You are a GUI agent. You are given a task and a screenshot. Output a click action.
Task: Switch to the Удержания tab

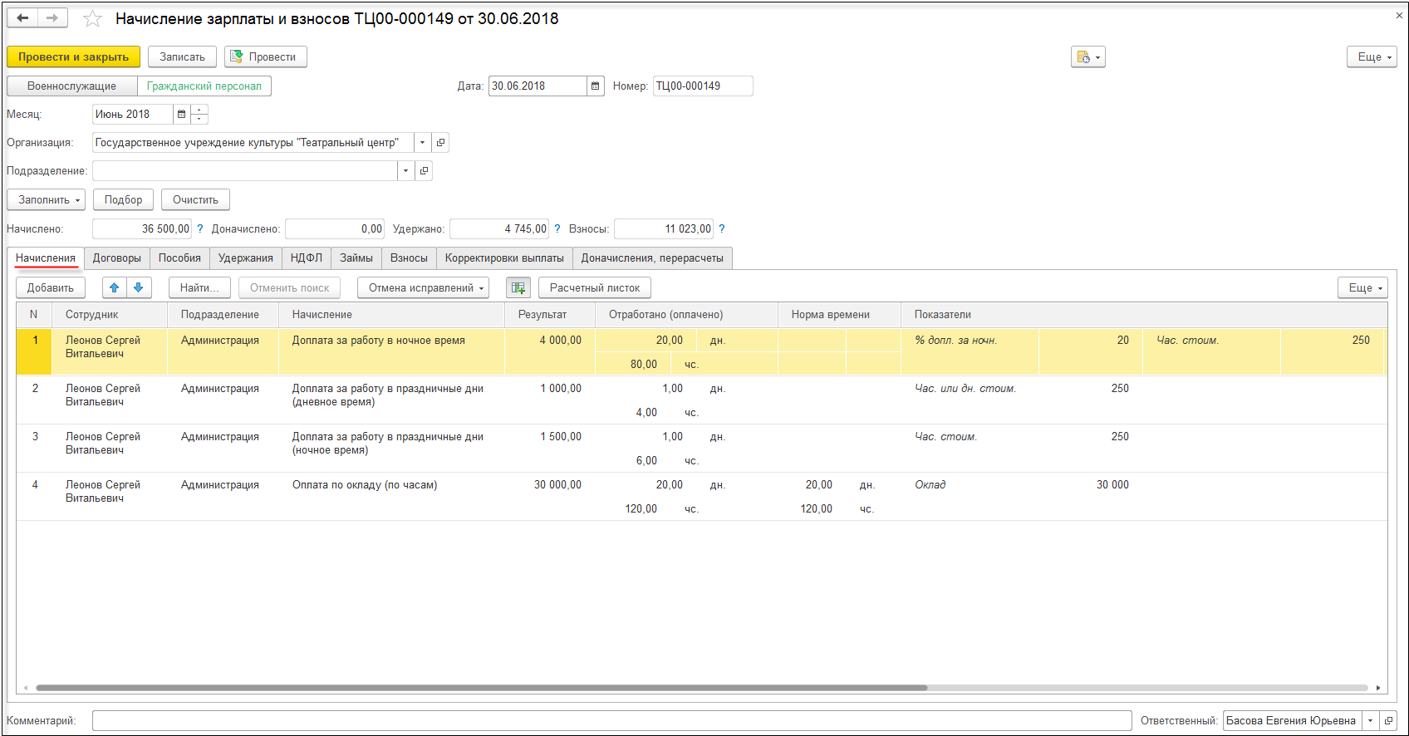246,258
